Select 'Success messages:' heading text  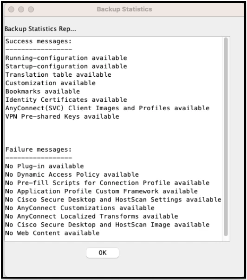pos(39,41)
